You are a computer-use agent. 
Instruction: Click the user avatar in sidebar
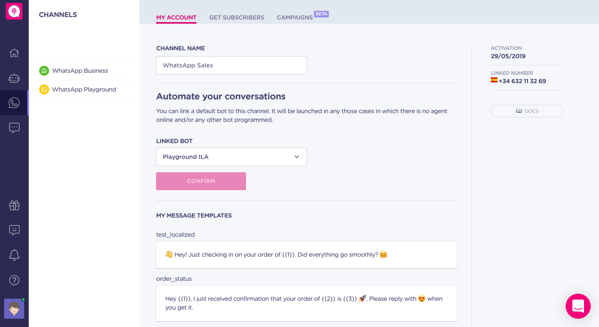tap(14, 309)
